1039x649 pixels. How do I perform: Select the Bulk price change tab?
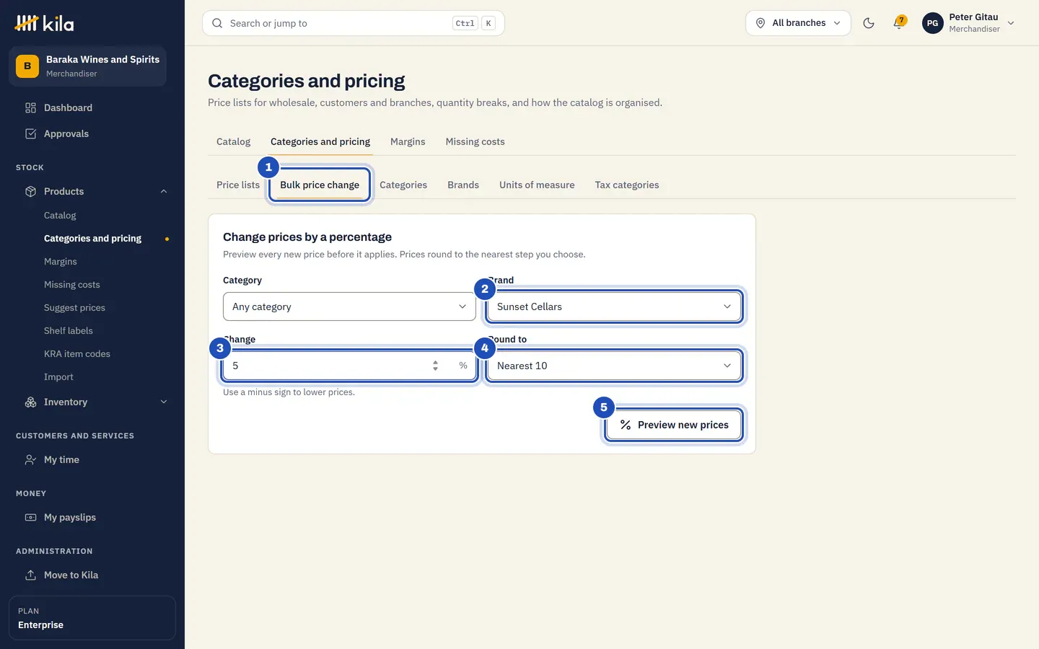pyautogui.click(x=320, y=185)
